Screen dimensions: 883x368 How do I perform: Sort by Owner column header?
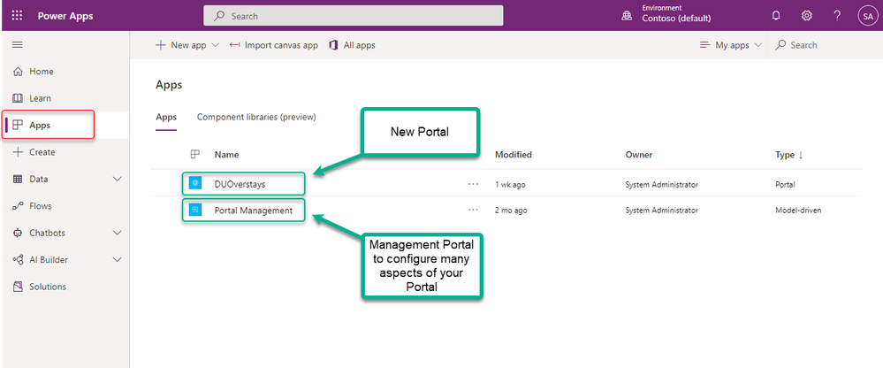[638, 155]
